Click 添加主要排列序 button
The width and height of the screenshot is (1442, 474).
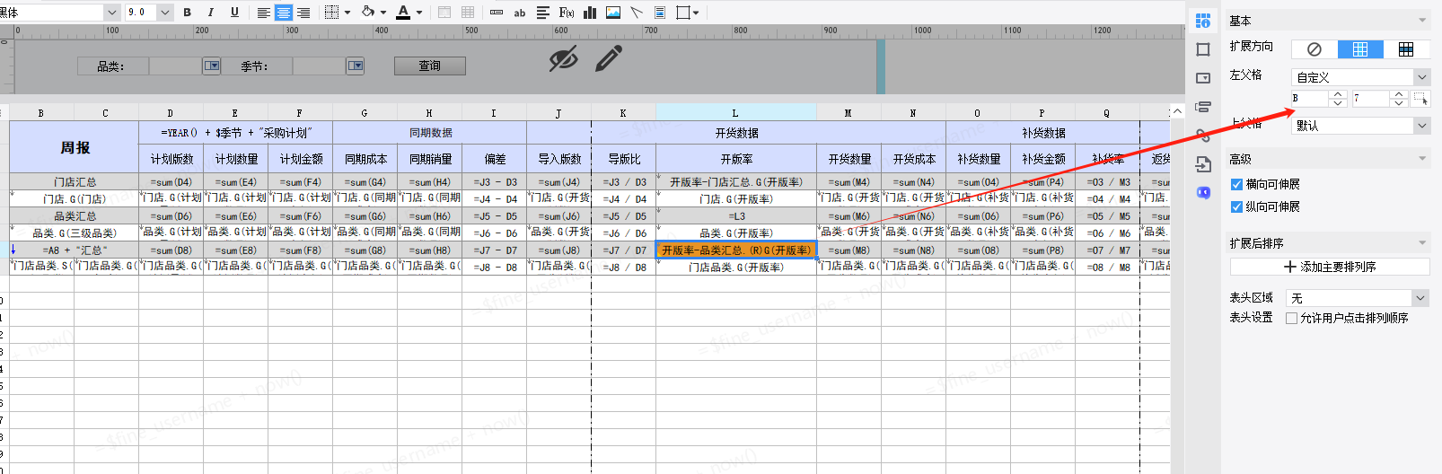[x=1330, y=267]
